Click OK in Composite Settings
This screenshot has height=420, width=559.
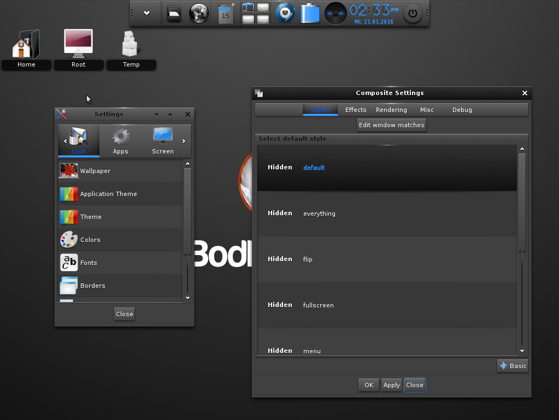tap(369, 385)
